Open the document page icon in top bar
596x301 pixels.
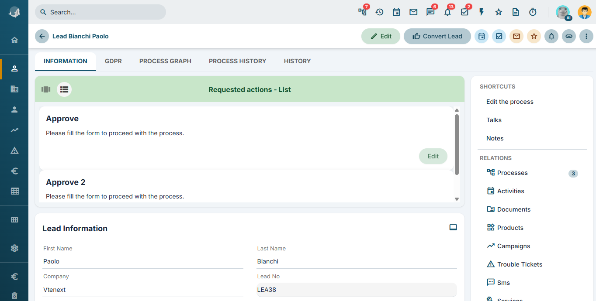point(516,12)
